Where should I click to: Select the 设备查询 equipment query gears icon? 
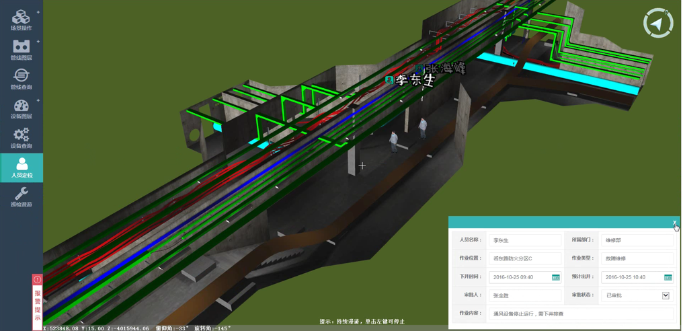tap(21, 138)
